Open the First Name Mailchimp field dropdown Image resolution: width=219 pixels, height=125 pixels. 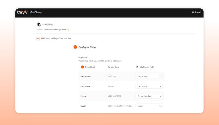[149, 76]
